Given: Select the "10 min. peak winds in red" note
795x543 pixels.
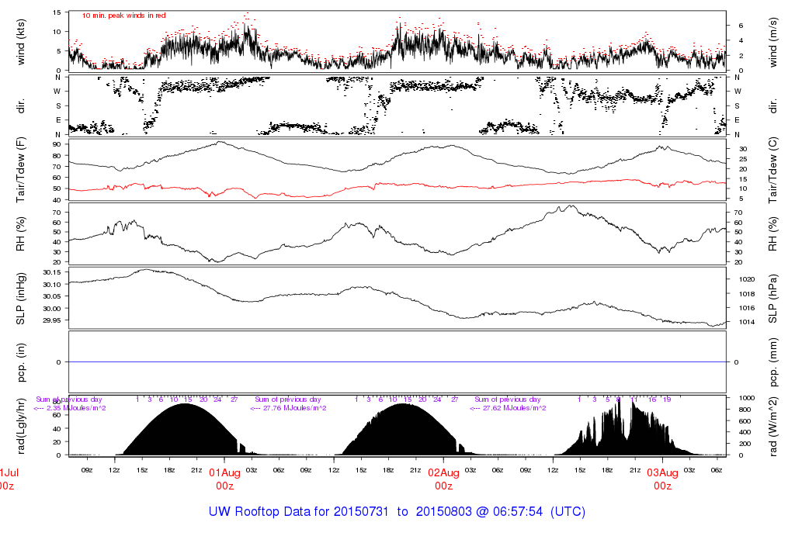Looking at the screenshot, I should (123, 16).
